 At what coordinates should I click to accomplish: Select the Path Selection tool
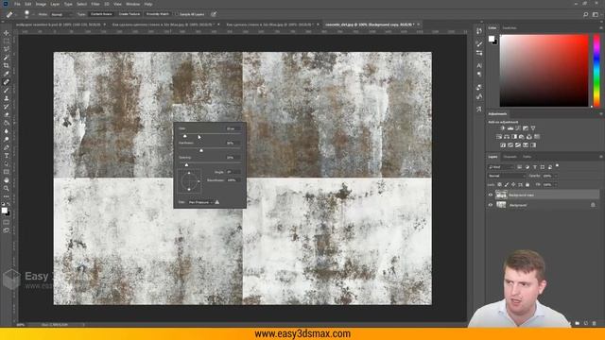(7, 163)
